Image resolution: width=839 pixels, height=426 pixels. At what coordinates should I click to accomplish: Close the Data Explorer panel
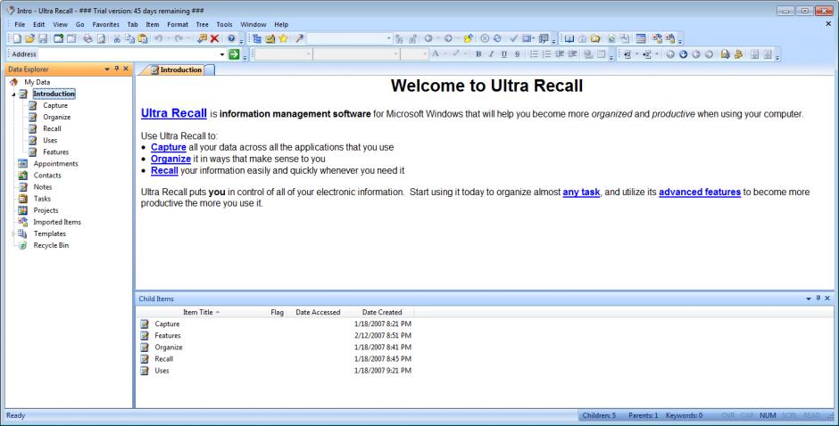click(126, 69)
